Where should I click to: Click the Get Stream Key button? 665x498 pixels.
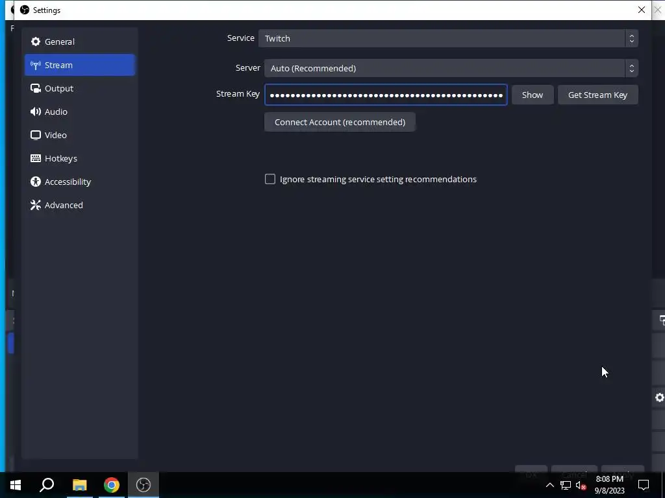tap(597, 95)
